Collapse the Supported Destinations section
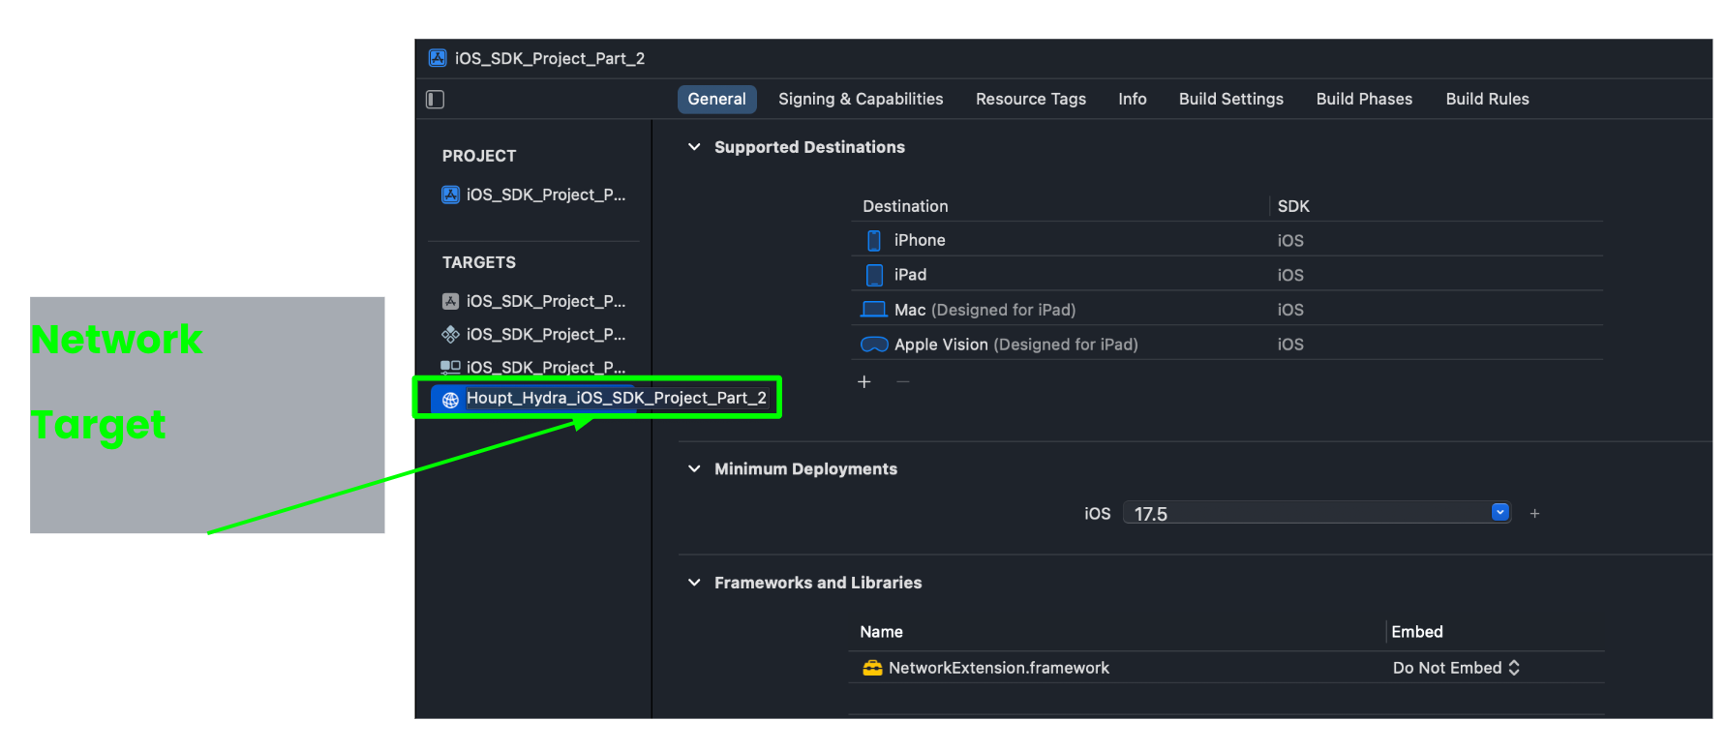This screenshot has height=751, width=1727. point(694,147)
